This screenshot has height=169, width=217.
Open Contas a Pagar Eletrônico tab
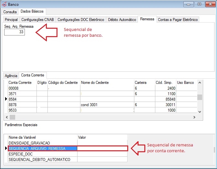(178, 20)
